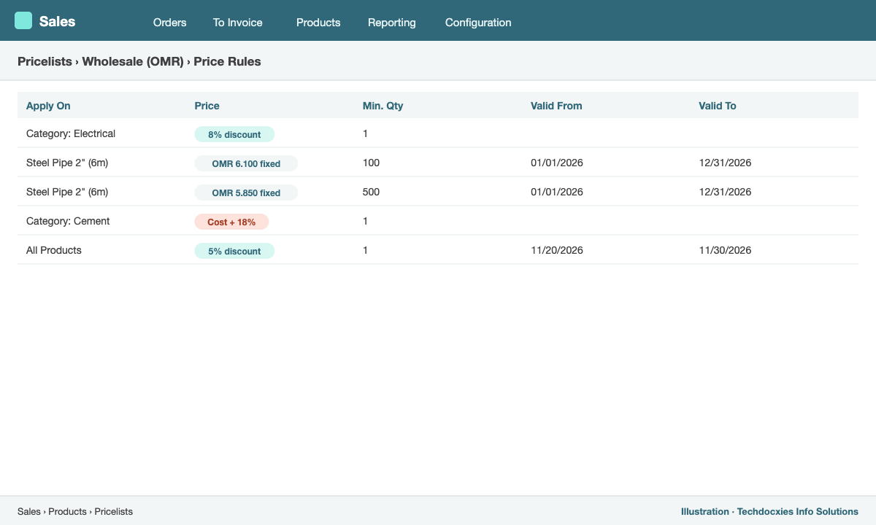Open the To Invoice menu
This screenshot has width=876, height=525.
coord(237,23)
